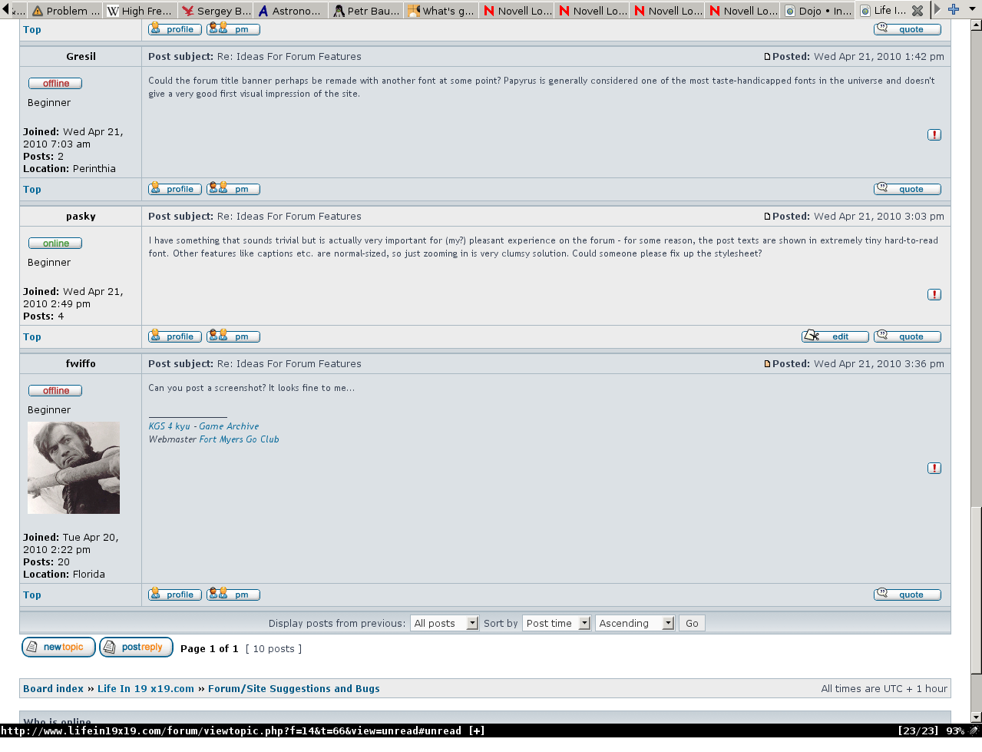Viewport: 982px width, 752px height.
Task: Open pasky's profile via the profile icon
Action: [174, 336]
